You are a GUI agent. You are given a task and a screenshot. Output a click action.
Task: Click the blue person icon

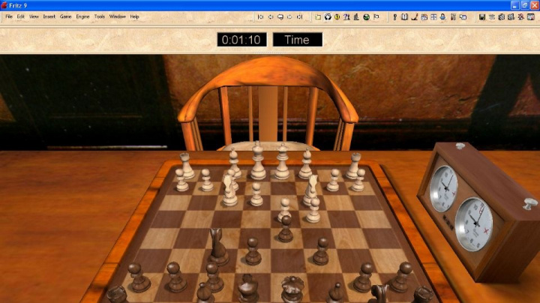[x=443, y=16]
